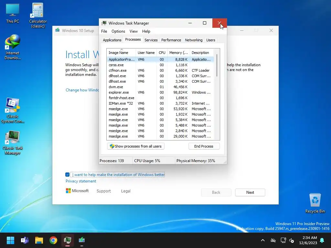Click Show processes from all users
This screenshot has width=331, height=248.
point(136,146)
